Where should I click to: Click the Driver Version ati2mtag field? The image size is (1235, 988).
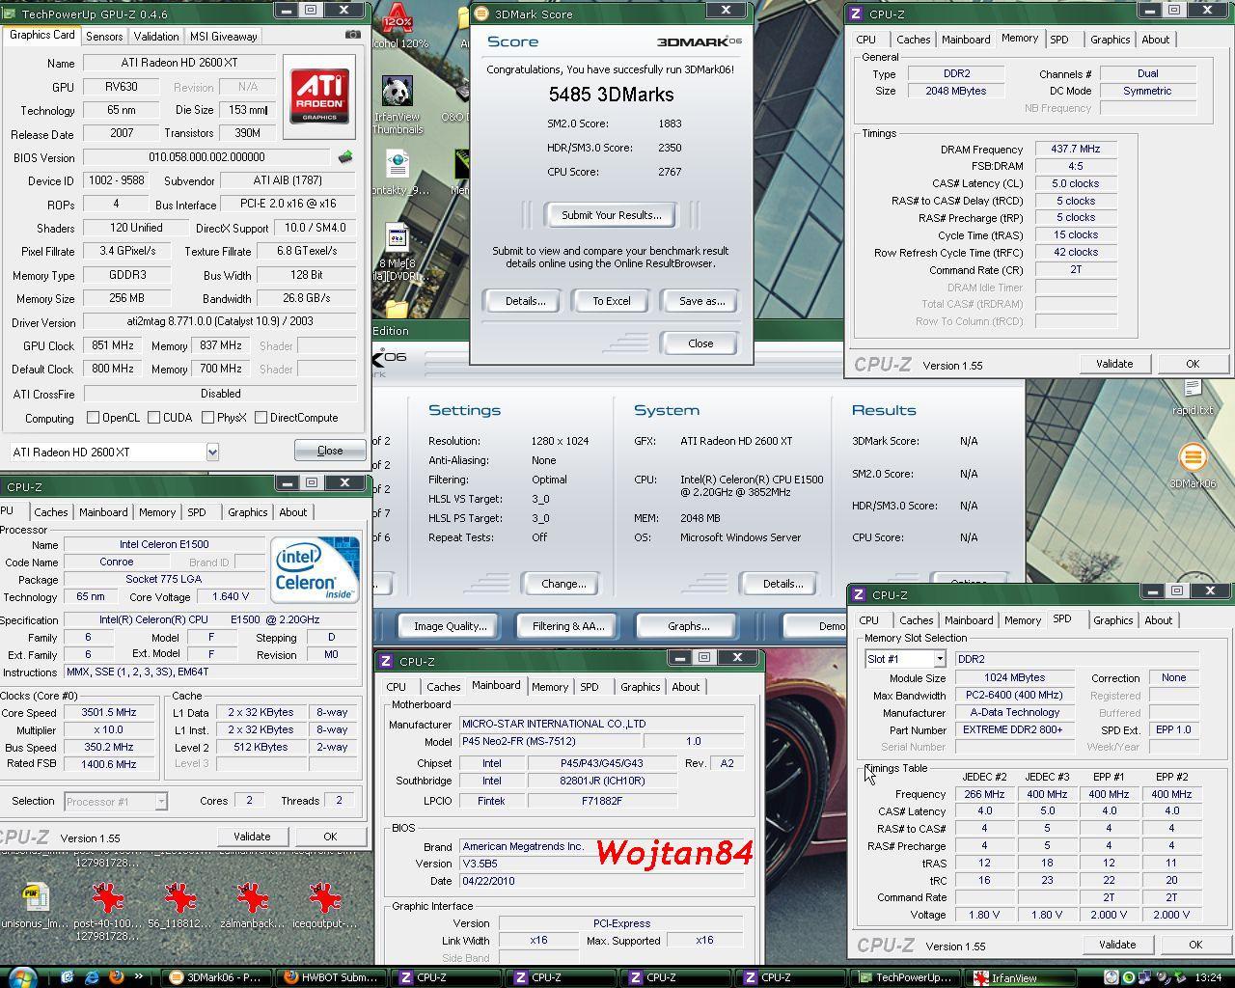tap(219, 321)
